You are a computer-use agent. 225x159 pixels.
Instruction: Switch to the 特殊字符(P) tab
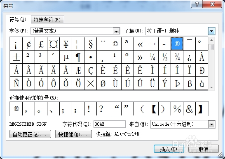[47, 20]
